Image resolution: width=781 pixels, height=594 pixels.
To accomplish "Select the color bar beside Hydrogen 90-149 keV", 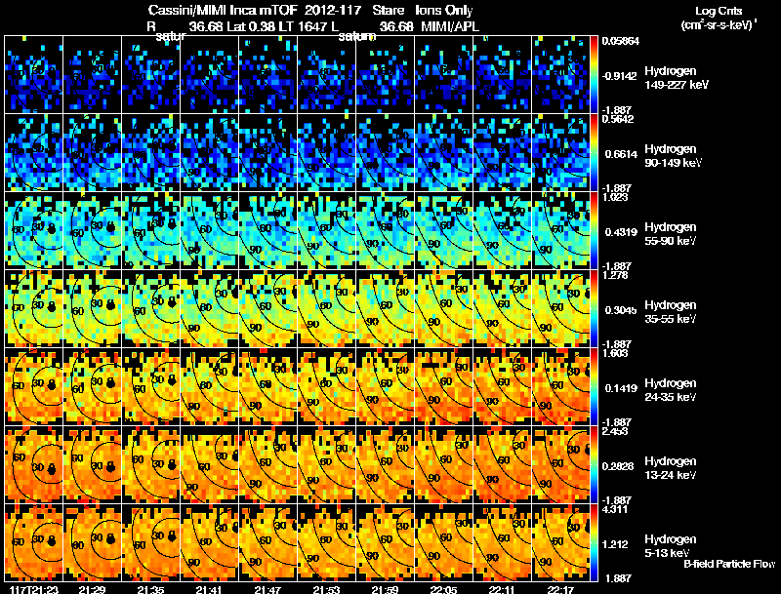I will (x=594, y=153).
